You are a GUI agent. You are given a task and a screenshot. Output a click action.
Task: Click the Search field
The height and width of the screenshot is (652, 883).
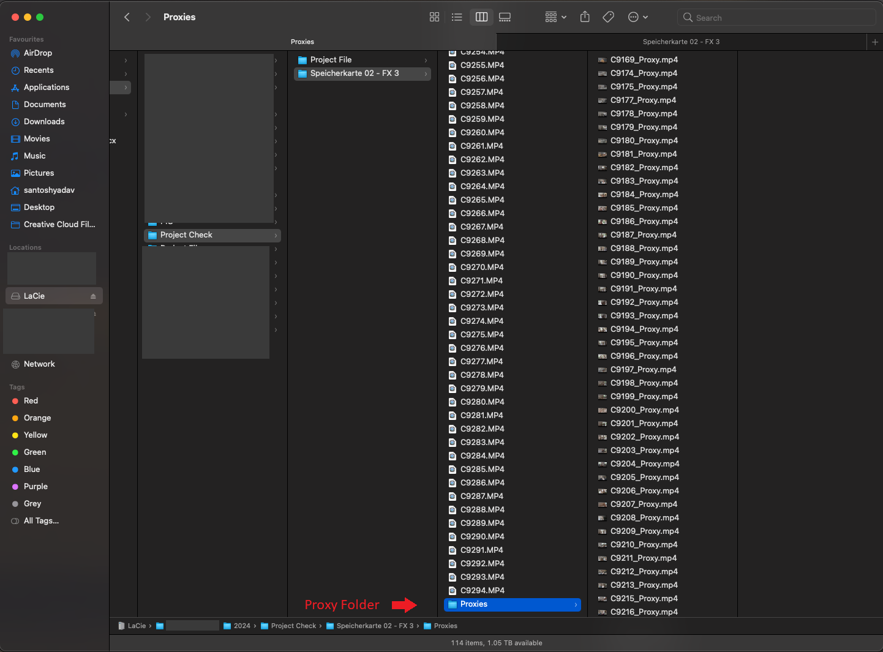[x=776, y=18]
